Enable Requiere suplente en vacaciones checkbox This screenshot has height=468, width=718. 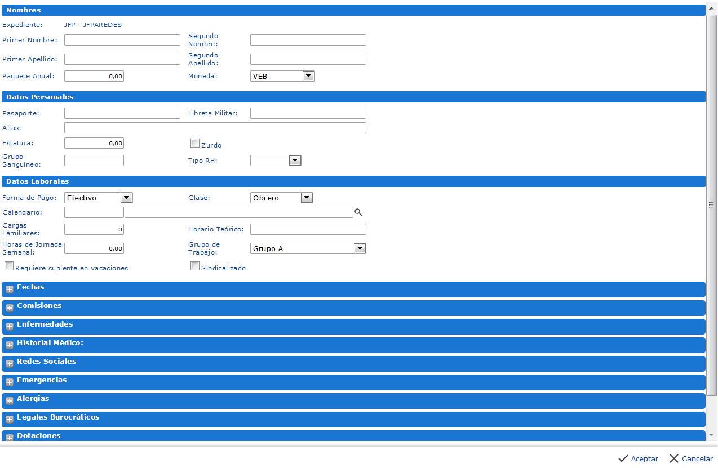point(9,266)
